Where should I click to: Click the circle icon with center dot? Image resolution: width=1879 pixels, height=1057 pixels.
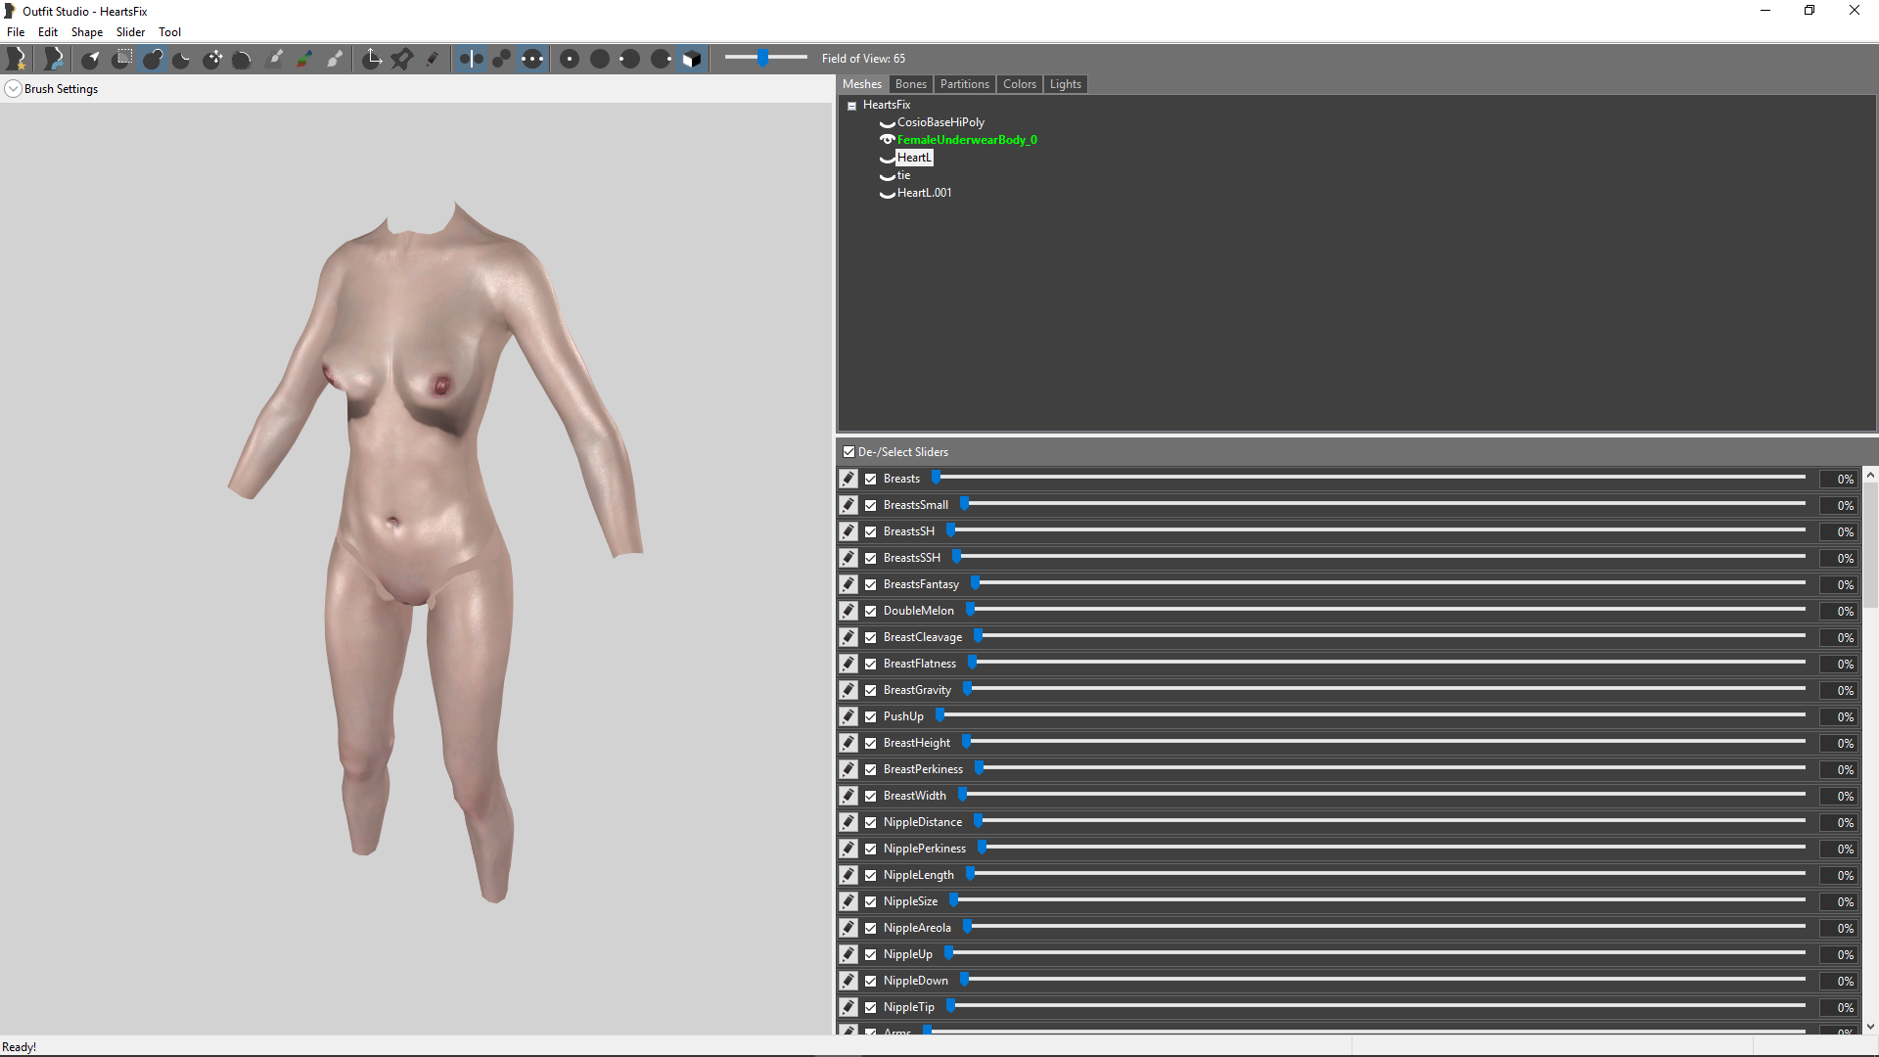pyautogui.click(x=570, y=59)
